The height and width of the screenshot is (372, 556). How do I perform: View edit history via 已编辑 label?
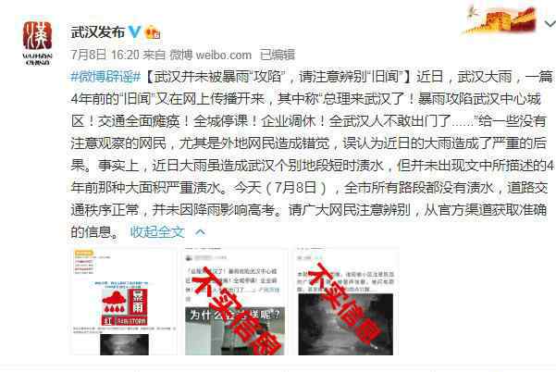(278, 55)
